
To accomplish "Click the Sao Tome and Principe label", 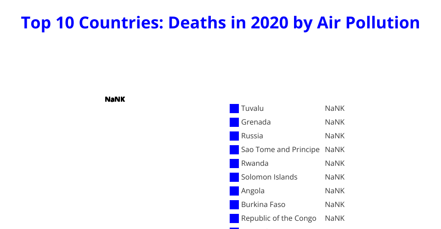I will pos(280,150).
